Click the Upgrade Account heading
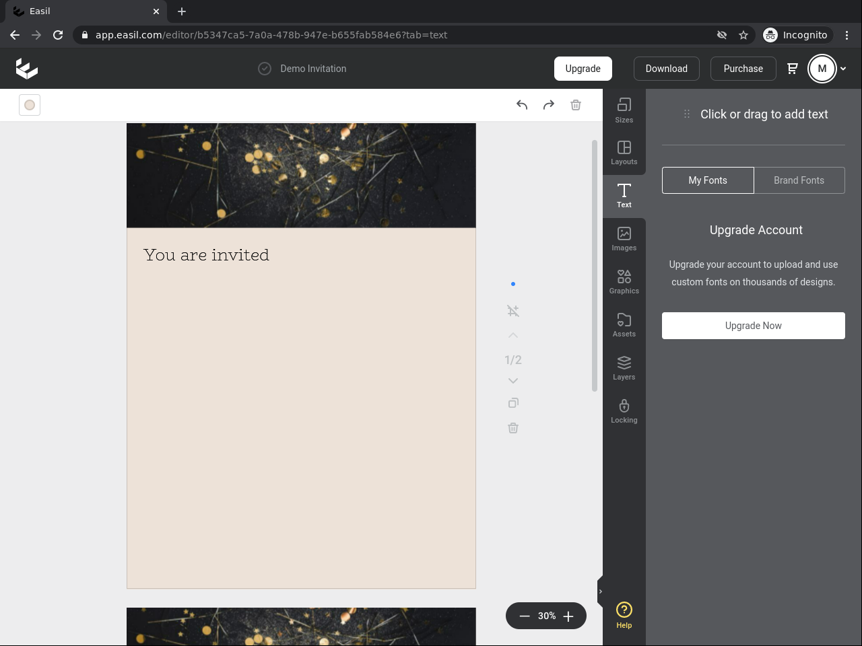 pyautogui.click(x=756, y=230)
